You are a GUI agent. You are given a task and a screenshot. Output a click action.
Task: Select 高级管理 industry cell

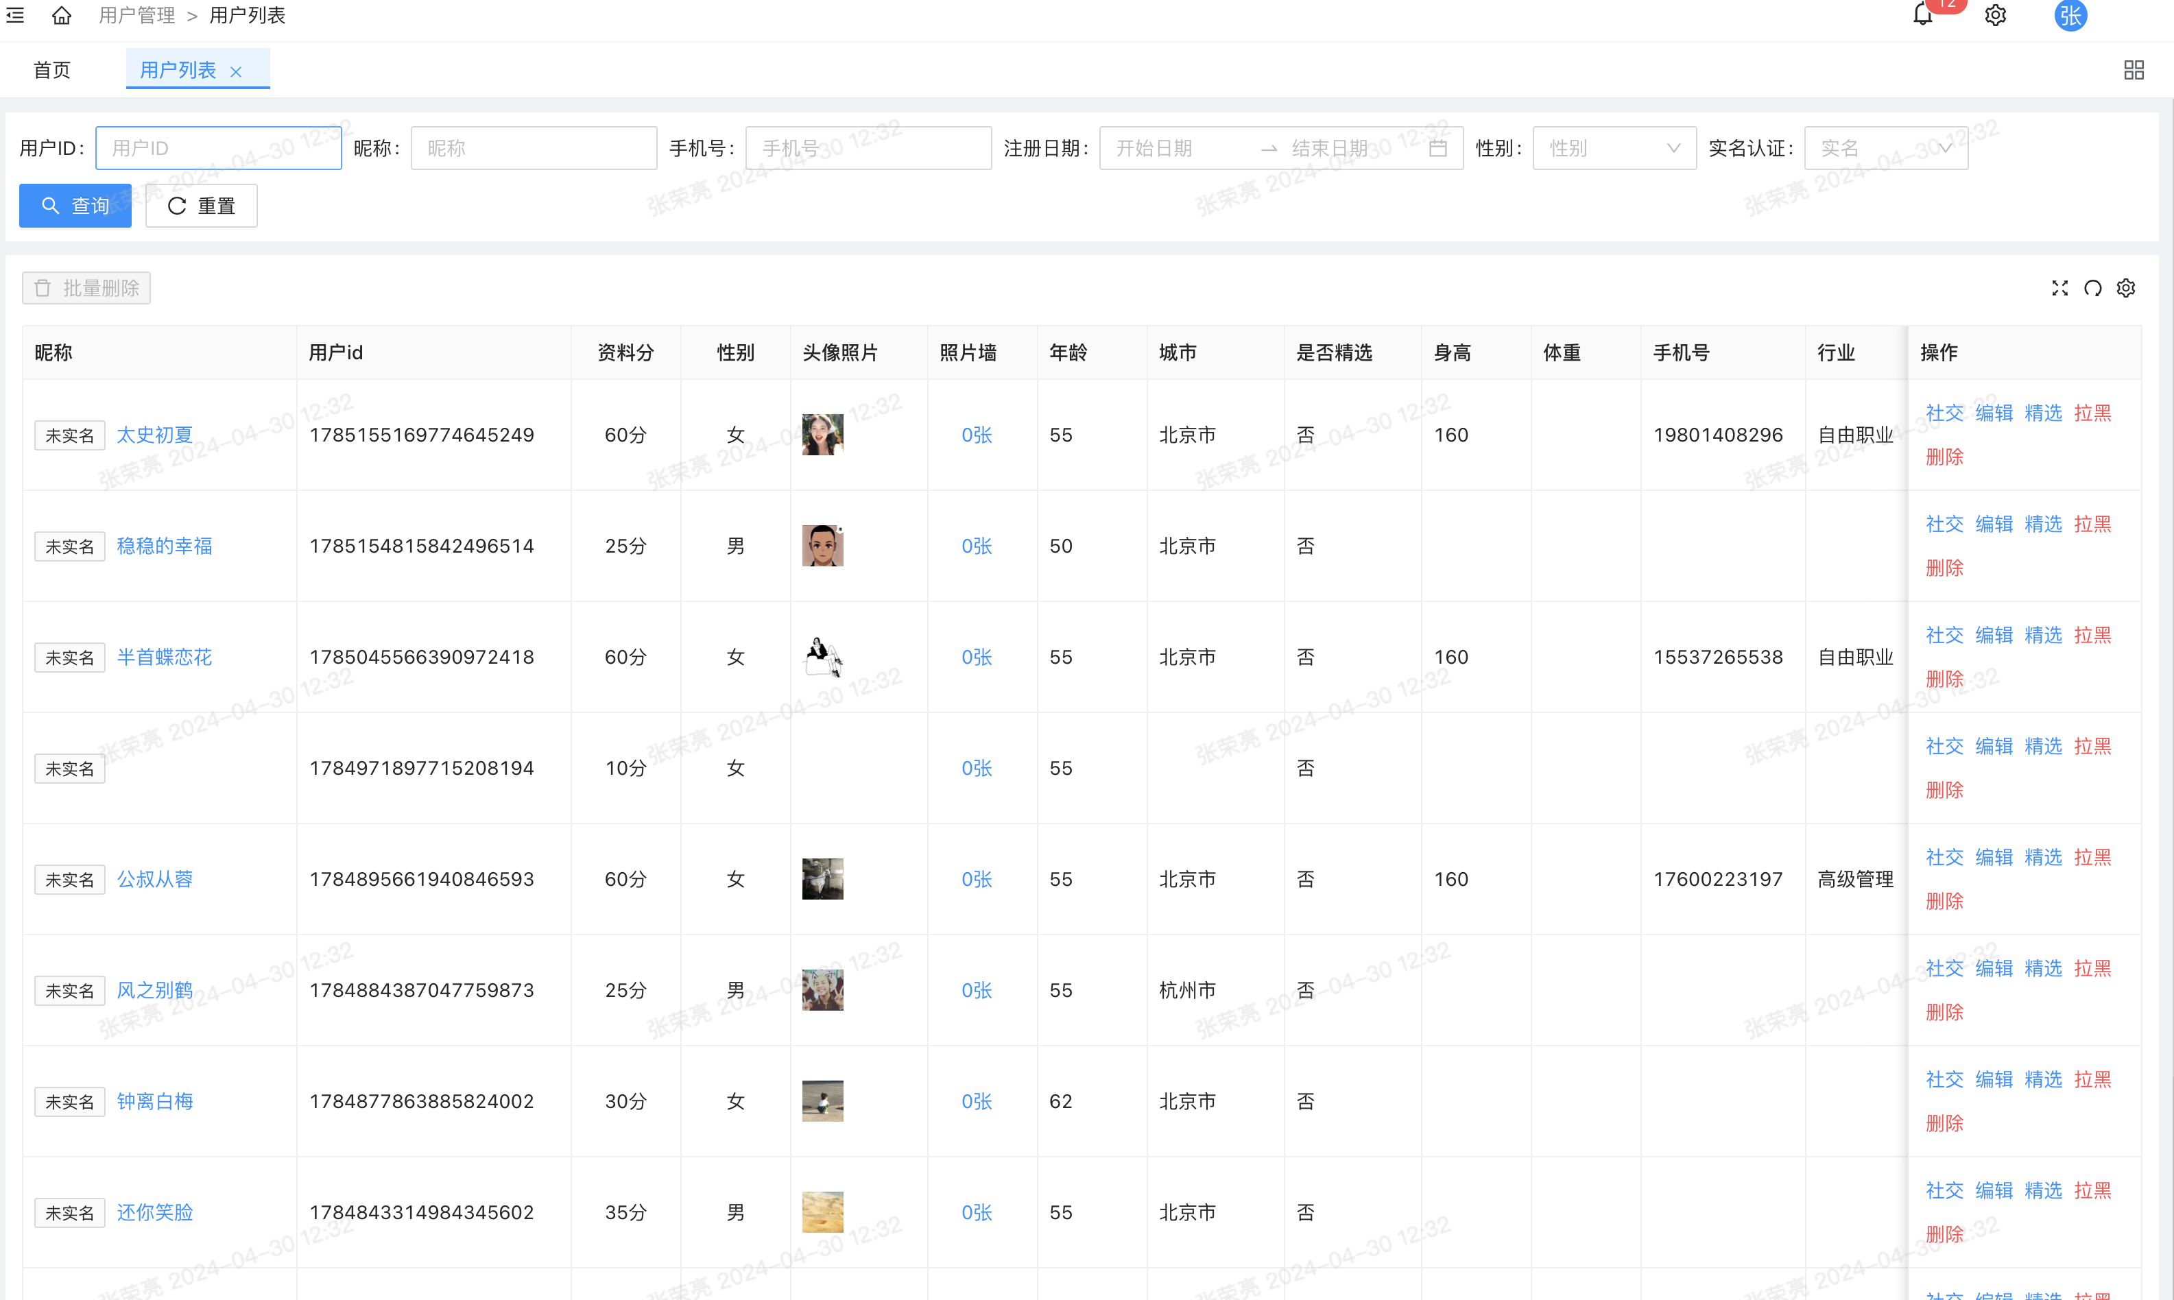pos(1856,878)
